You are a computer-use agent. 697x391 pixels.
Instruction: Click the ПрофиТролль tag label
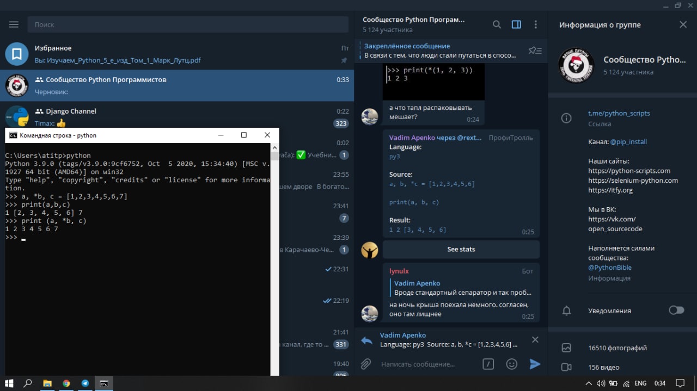click(x=511, y=138)
